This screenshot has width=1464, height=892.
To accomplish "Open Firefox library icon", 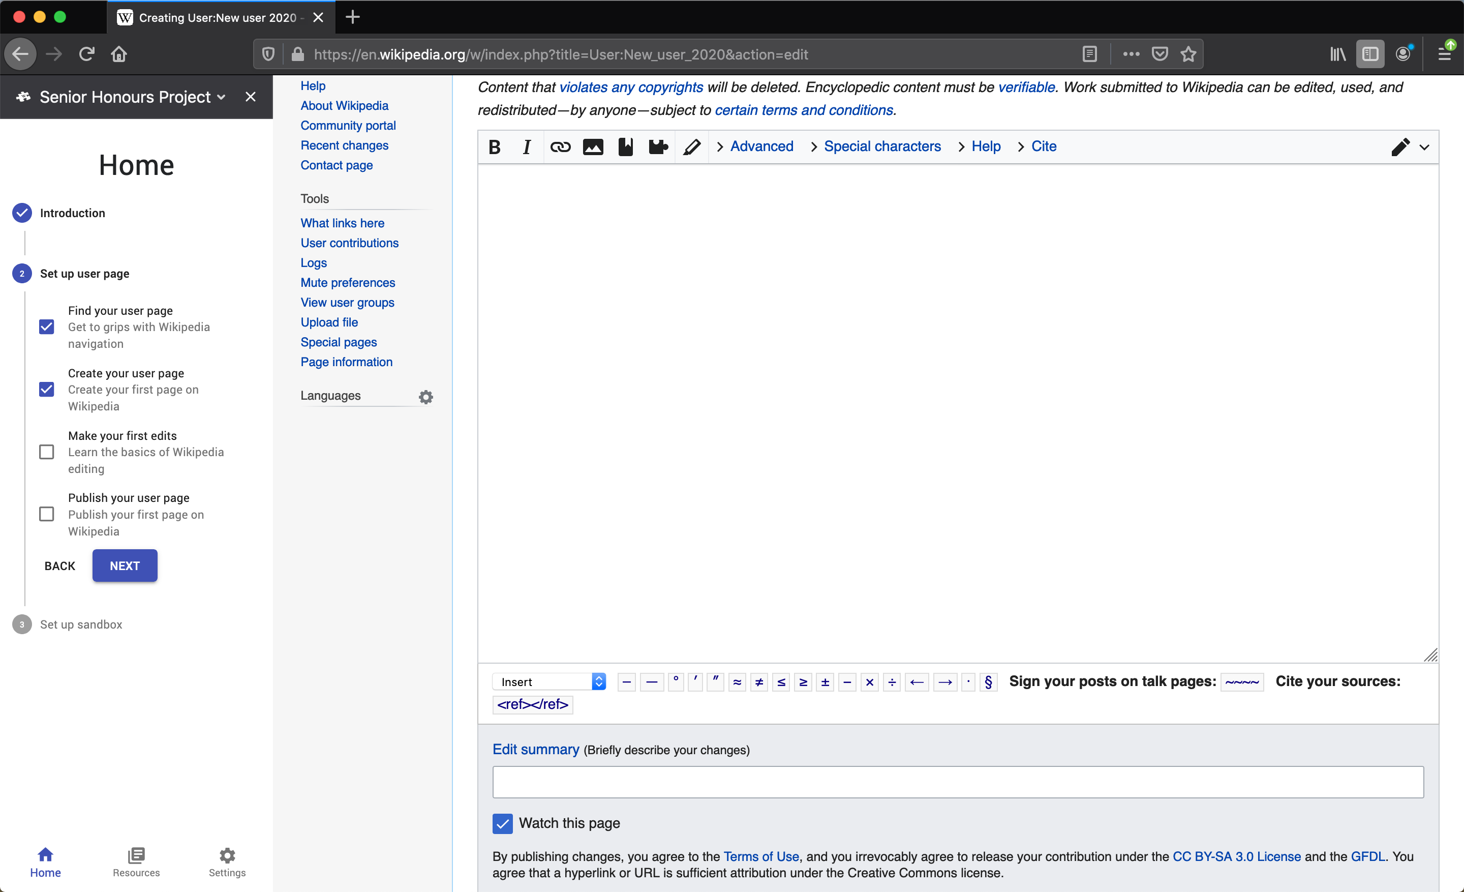I will point(1337,54).
